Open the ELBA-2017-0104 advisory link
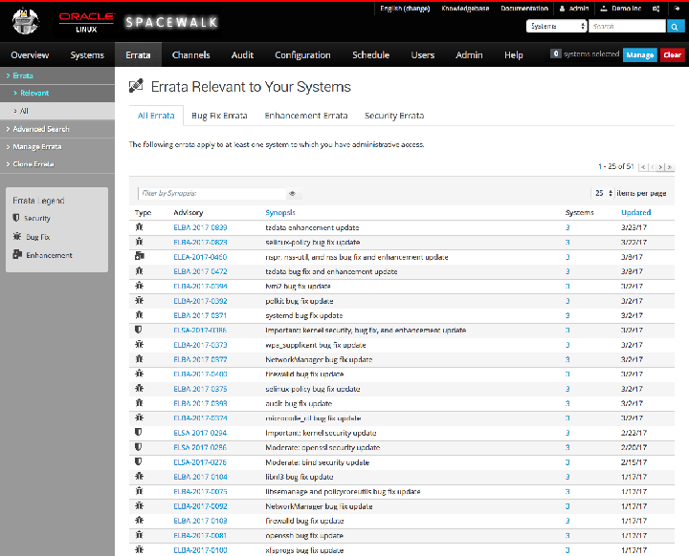Screen dimensions: 689x556 click(200, 477)
